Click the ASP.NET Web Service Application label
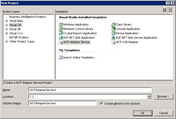This screenshot has height=119, width=176. pos(136,38)
